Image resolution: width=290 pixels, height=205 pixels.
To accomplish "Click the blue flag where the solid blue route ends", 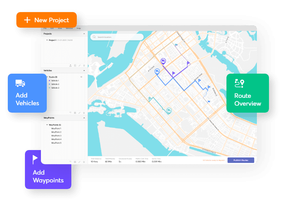I will click(x=209, y=87).
